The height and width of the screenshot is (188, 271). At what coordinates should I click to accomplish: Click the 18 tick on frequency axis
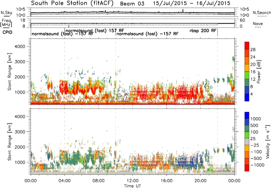[x=23, y=20]
